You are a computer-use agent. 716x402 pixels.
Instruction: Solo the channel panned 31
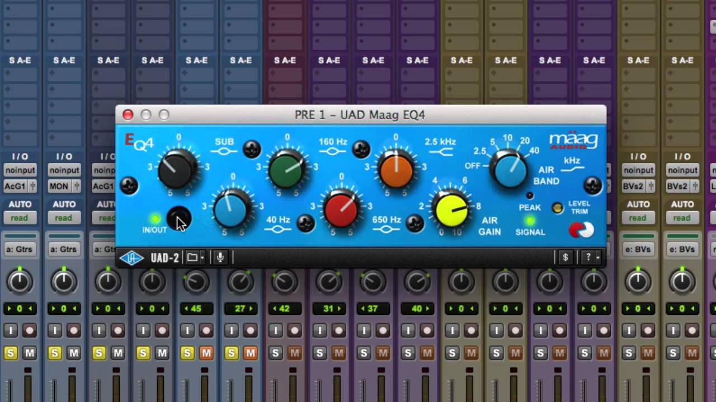point(320,353)
